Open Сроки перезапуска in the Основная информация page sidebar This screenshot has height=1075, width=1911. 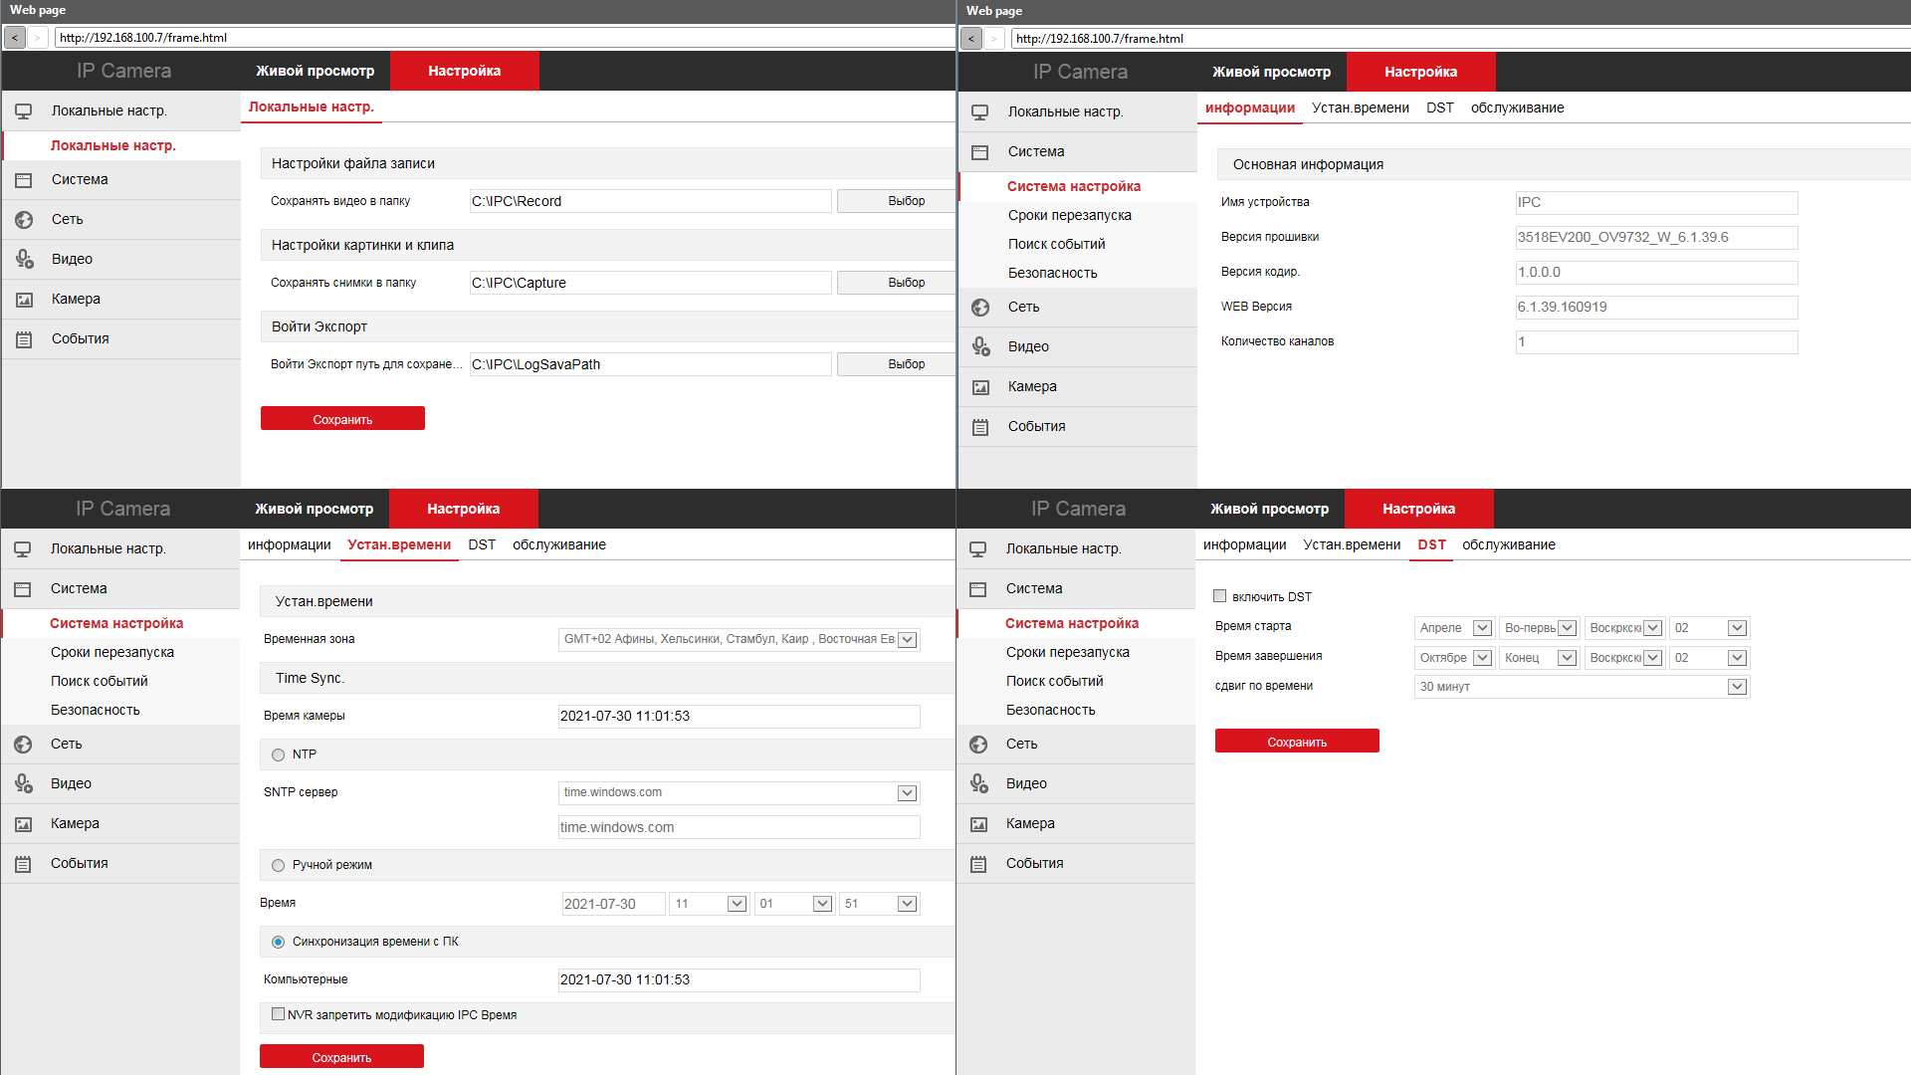pos(1069,215)
